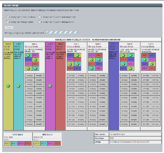Click the green checkmark in Slot 0 Server Blade
Screen dimensions: 164x153
coord(8,86)
